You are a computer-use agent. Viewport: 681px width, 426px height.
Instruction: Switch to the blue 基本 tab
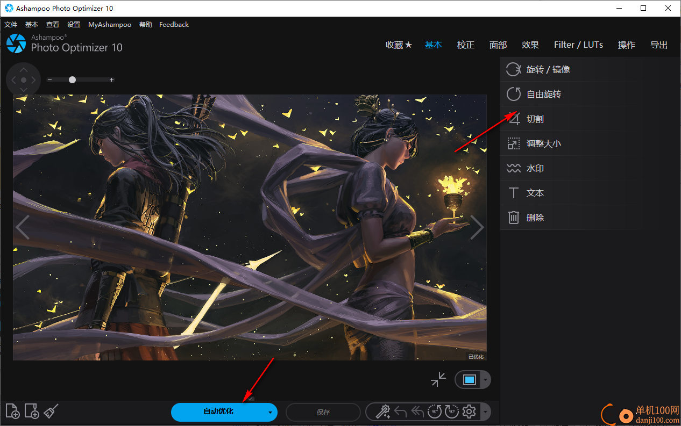(x=434, y=45)
